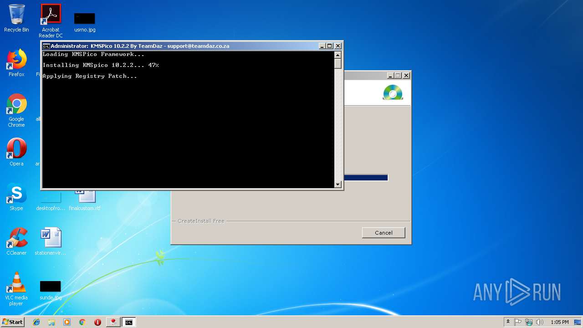
Task: Click the network tray icon
Action: coord(529,322)
